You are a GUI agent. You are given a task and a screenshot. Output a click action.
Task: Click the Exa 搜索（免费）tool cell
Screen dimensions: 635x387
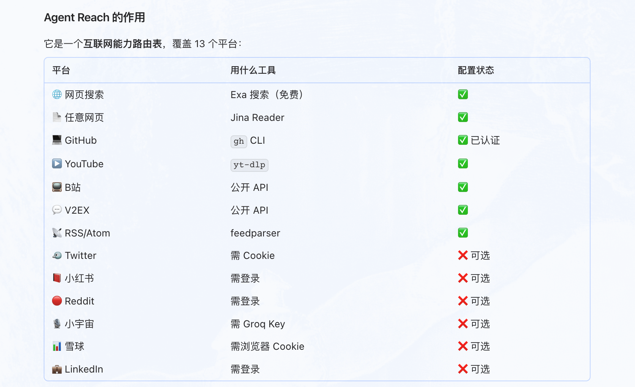click(x=267, y=95)
